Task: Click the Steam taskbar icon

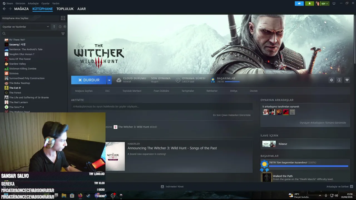Action: point(88,196)
